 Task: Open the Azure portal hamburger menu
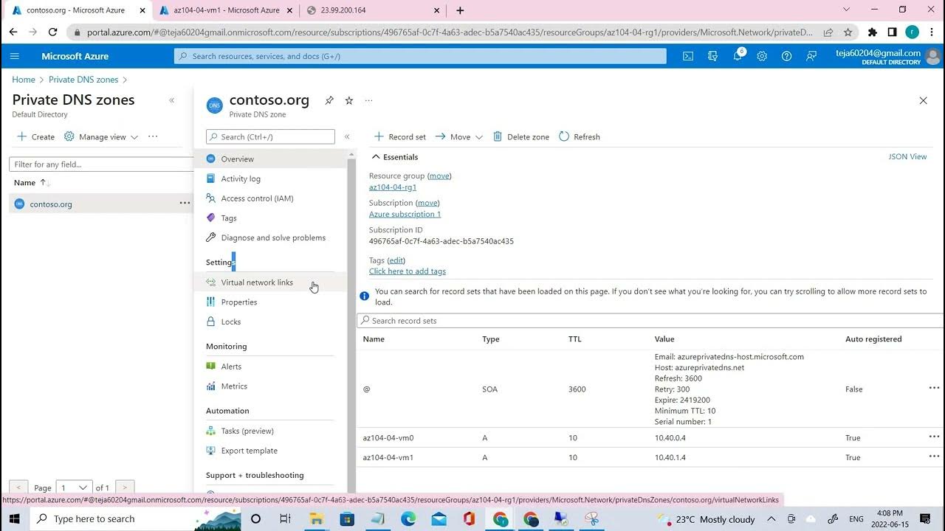[x=15, y=56]
